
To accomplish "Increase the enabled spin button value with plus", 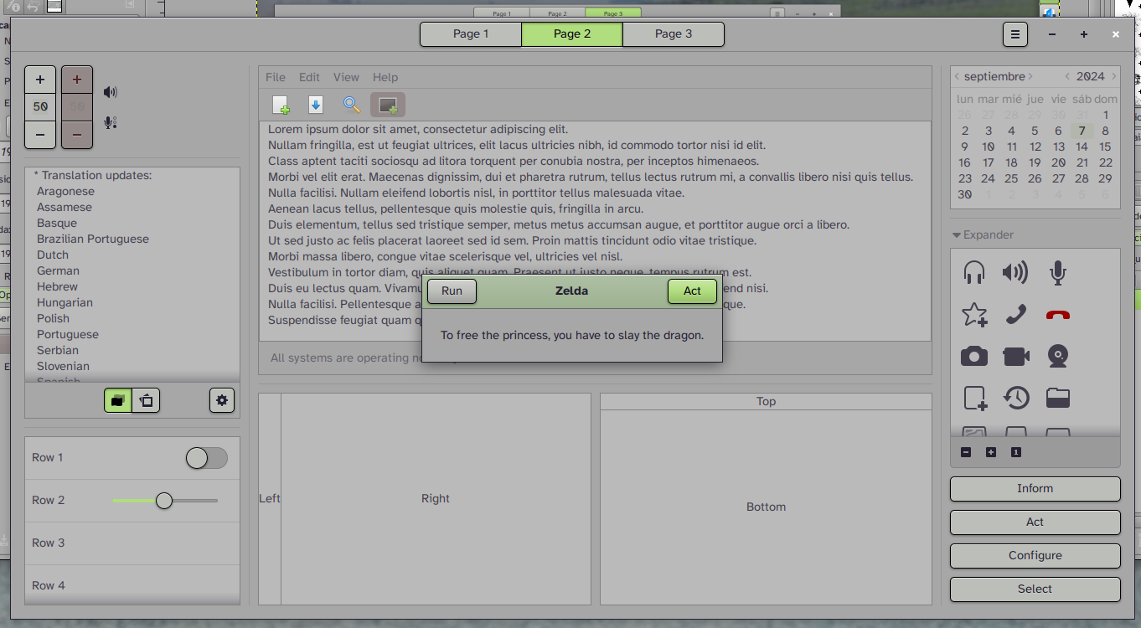I will point(40,80).
